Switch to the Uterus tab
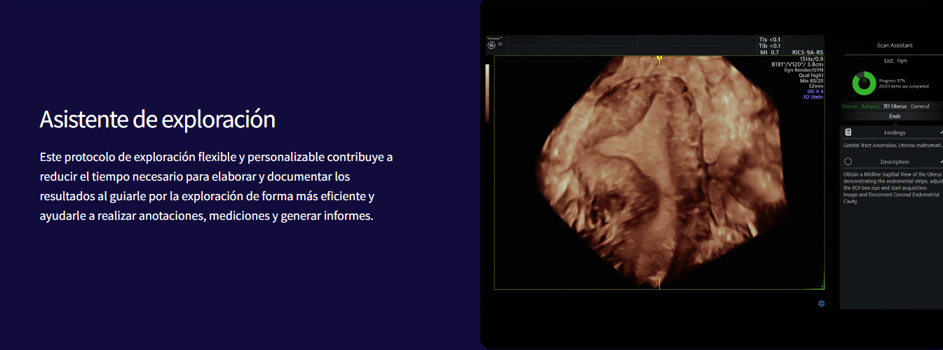Image resolution: width=943 pixels, height=350 pixels. pos(849,106)
